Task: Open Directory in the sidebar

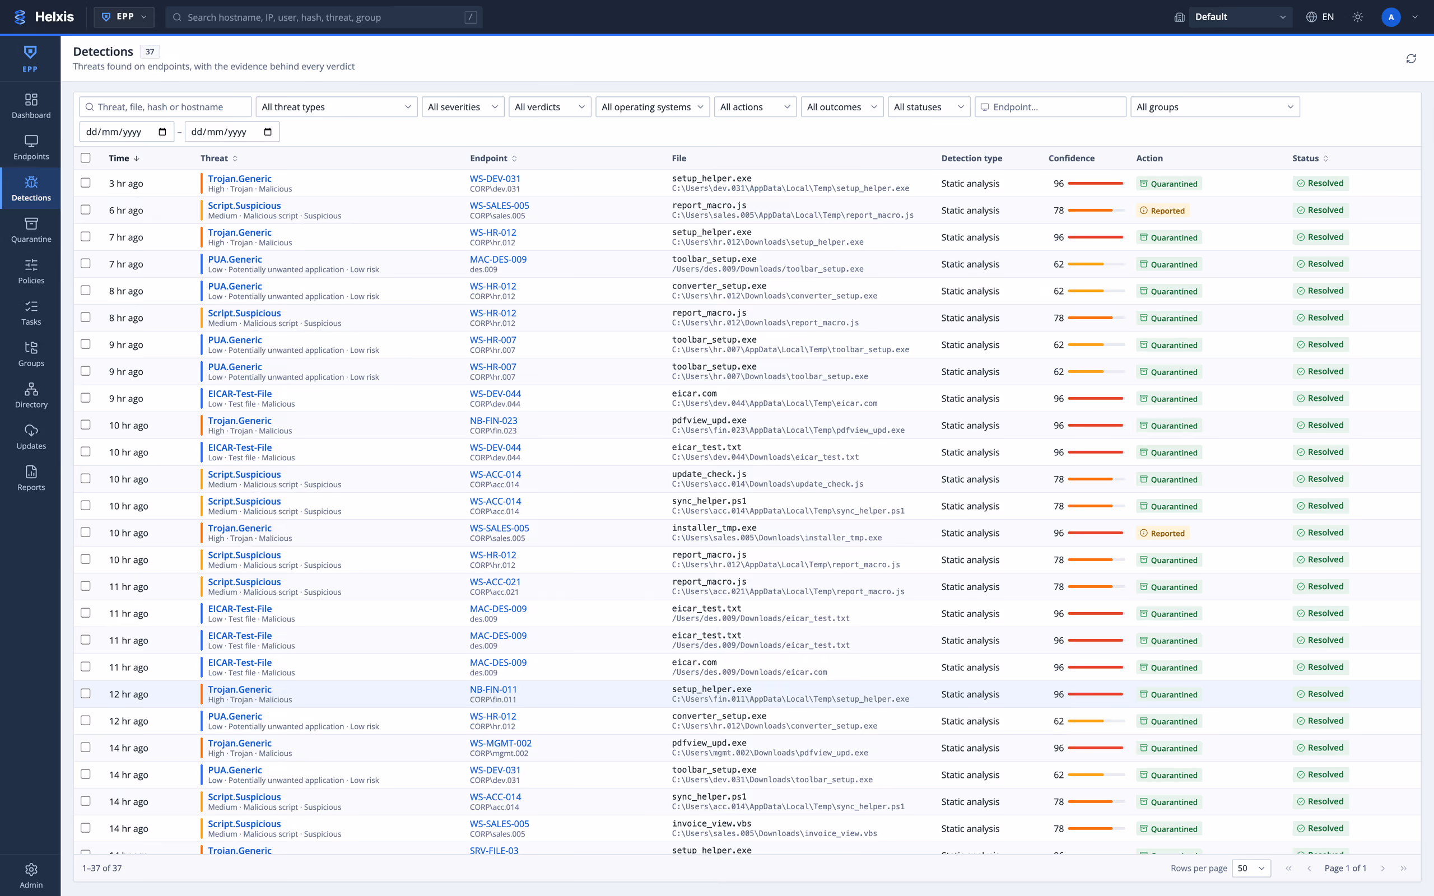Action: click(31, 396)
